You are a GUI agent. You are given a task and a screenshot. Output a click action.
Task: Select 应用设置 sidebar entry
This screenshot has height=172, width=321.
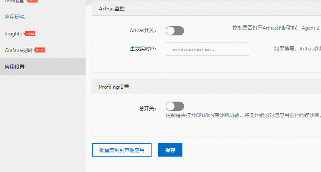tap(15, 67)
